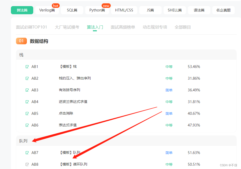Open the 大厂笔试模考 tab
The width and height of the screenshot is (241, 169).
point(67,27)
